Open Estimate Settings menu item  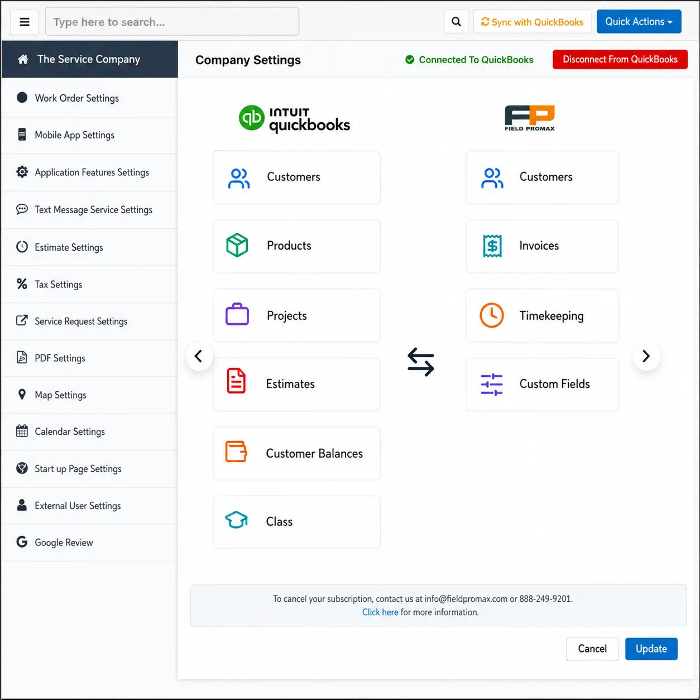click(89, 247)
